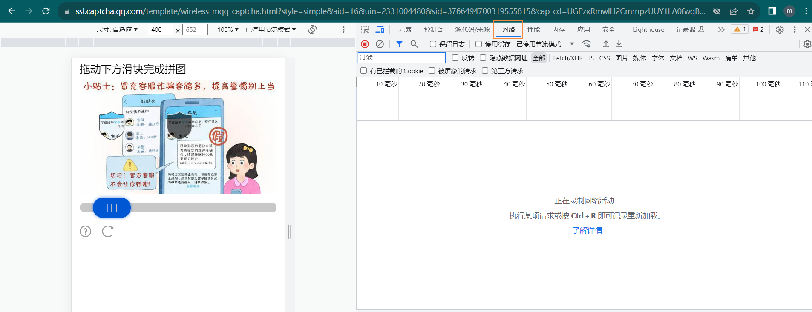Open device toolbar more options menu
The width and height of the screenshot is (812, 312).
coord(343,29)
